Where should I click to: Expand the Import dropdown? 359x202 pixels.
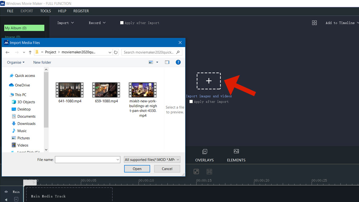[x=65, y=23]
